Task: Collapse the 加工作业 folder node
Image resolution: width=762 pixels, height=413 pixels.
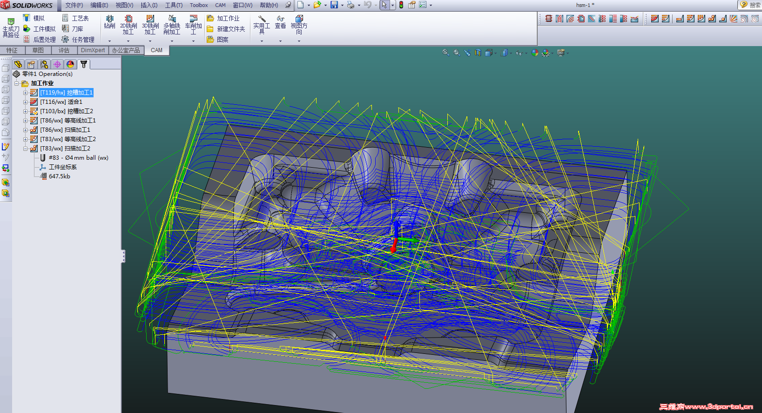Action: [16, 83]
